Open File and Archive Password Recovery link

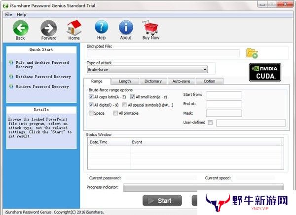tap(42, 64)
